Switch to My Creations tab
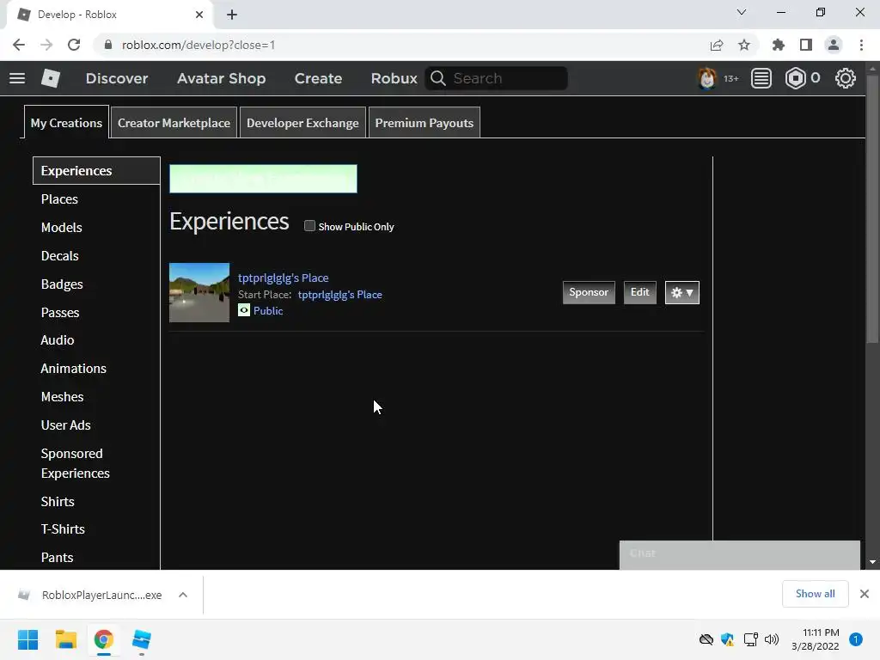Image resolution: width=880 pixels, height=660 pixels. pyautogui.click(x=66, y=122)
